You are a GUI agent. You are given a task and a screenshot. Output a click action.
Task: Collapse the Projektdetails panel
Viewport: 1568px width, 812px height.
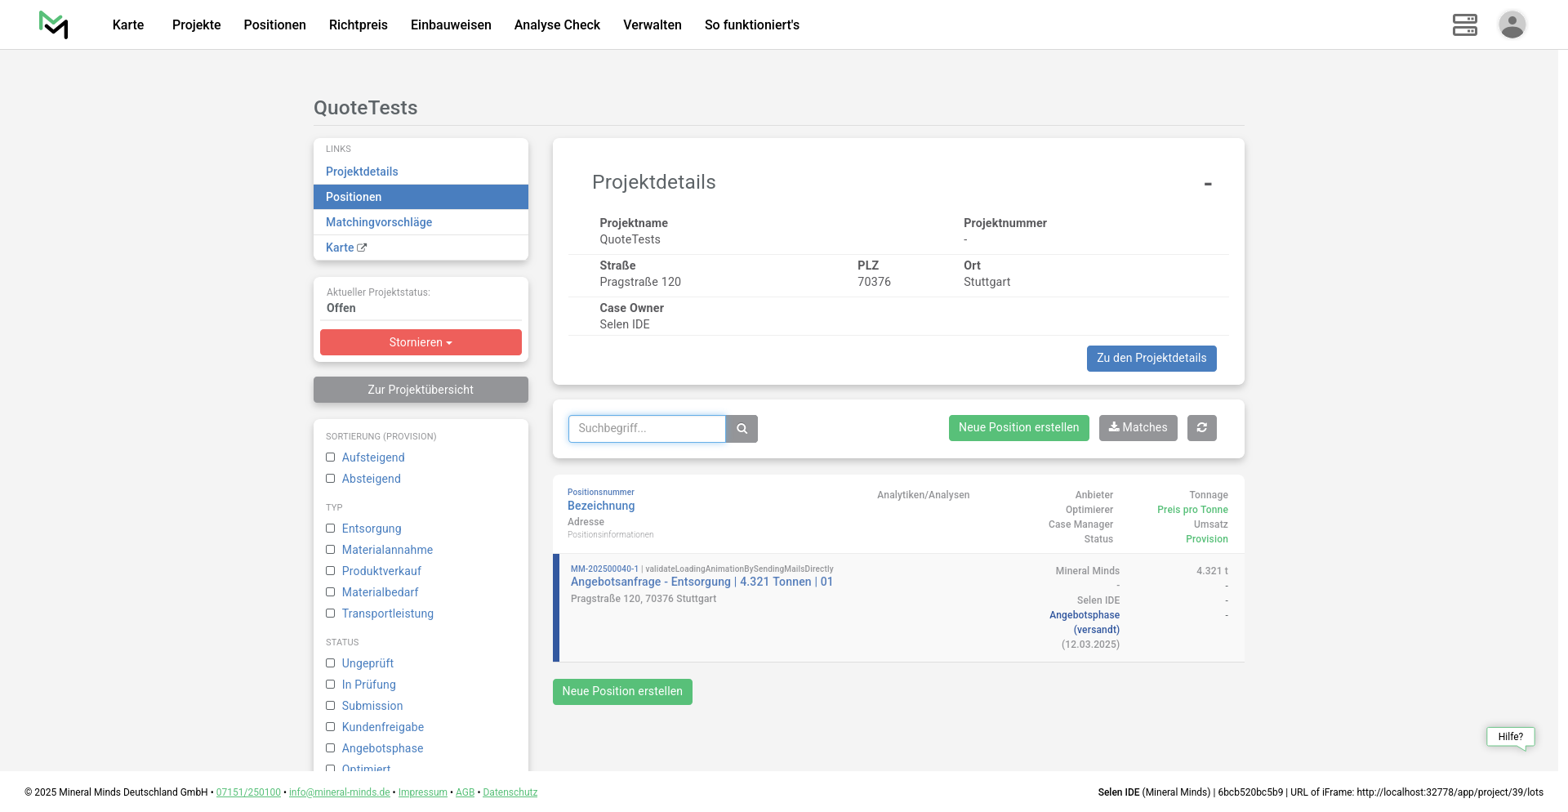1207,184
